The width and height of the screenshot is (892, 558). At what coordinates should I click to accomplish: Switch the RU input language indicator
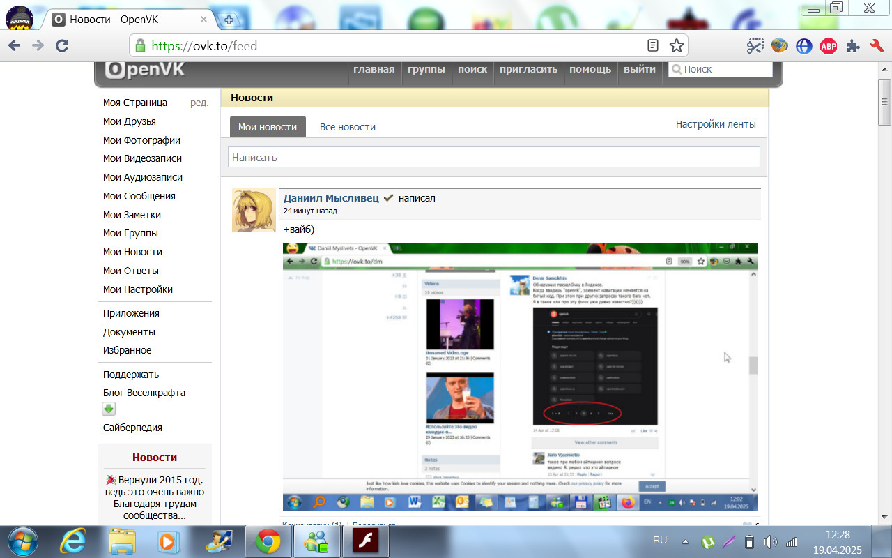click(660, 540)
